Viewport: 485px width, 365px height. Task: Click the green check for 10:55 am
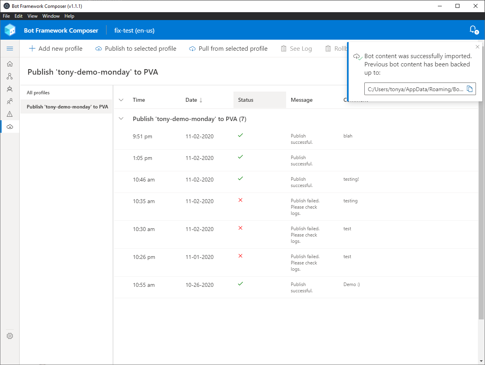(x=241, y=284)
